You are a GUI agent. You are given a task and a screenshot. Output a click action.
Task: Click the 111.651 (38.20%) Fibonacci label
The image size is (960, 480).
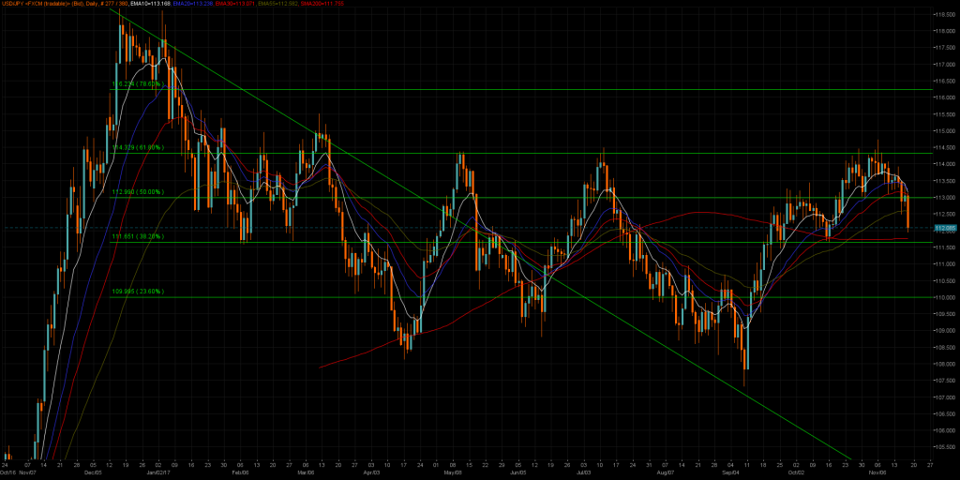[138, 236]
